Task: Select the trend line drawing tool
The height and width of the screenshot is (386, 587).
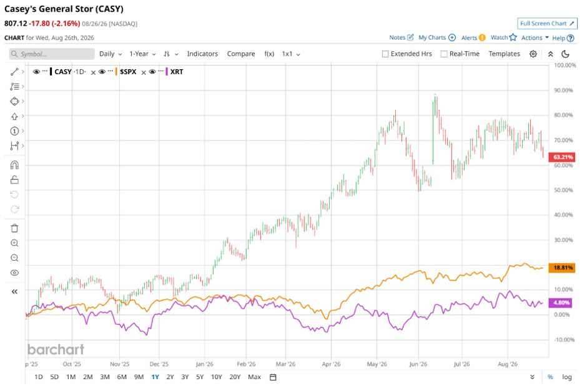Action: [14, 72]
